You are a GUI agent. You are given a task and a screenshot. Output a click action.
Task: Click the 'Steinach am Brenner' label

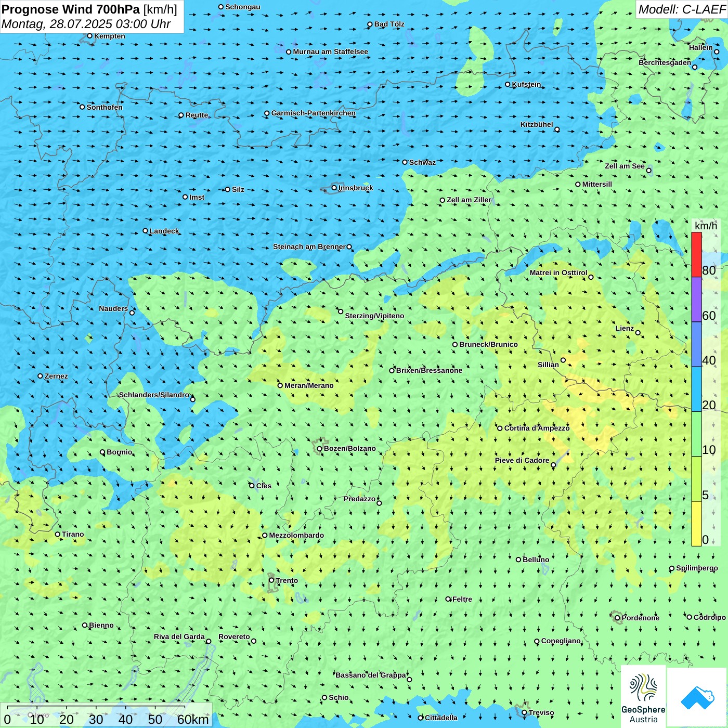(309, 246)
